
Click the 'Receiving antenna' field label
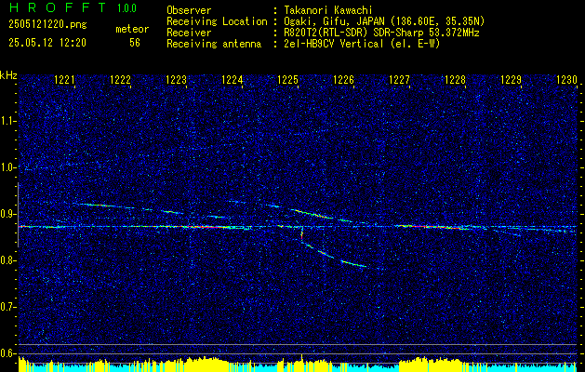[214, 44]
